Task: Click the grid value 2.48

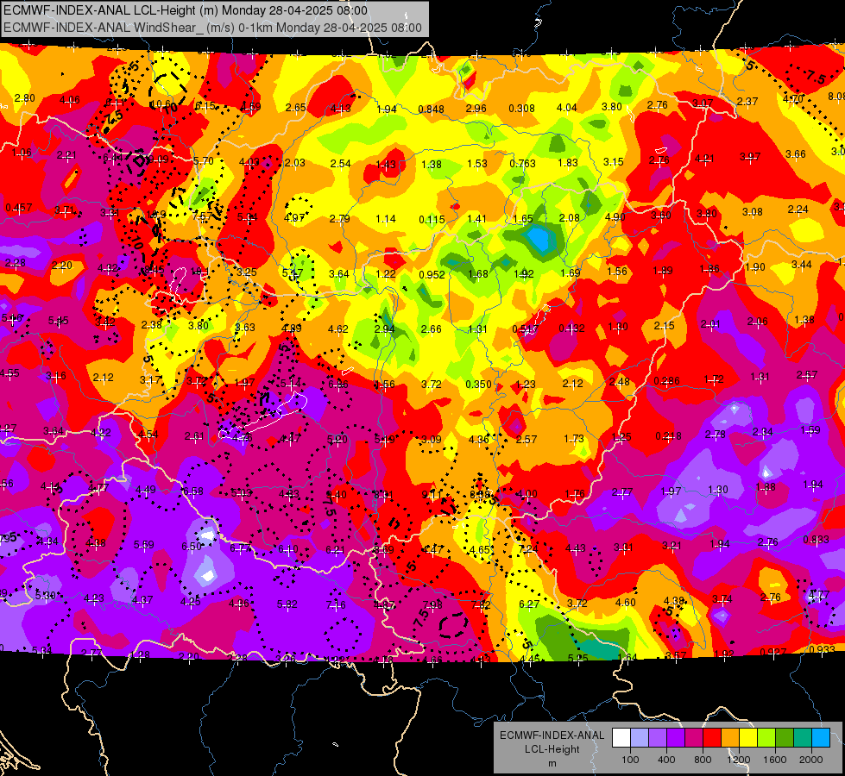Action: [x=620, y=382]
